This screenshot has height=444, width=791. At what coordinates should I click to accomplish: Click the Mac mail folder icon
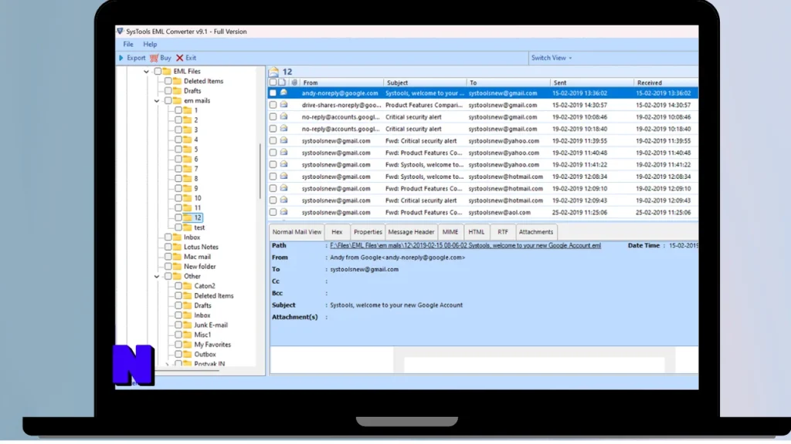[177, 257]
